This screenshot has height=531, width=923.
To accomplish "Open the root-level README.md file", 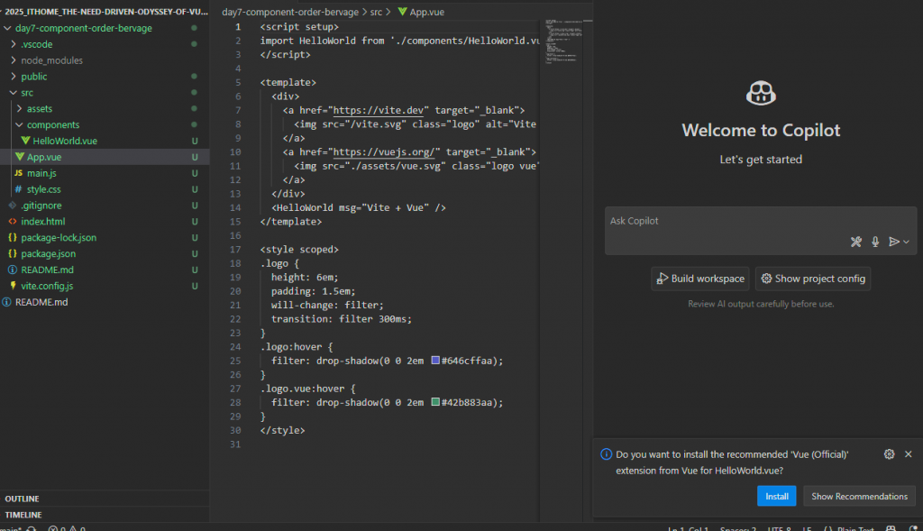I will [x=41, y=302].
